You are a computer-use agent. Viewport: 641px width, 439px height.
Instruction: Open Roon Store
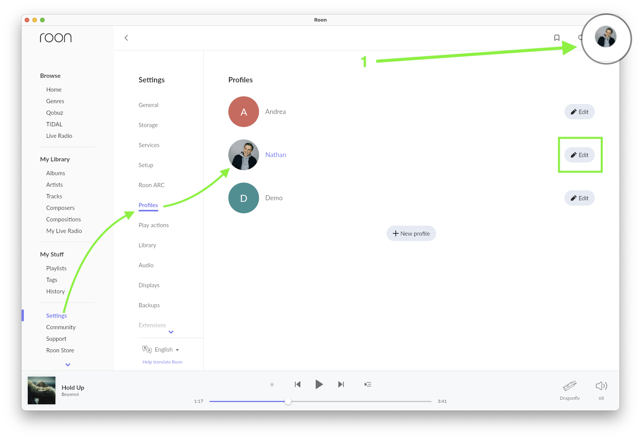[x=60, y=350]
